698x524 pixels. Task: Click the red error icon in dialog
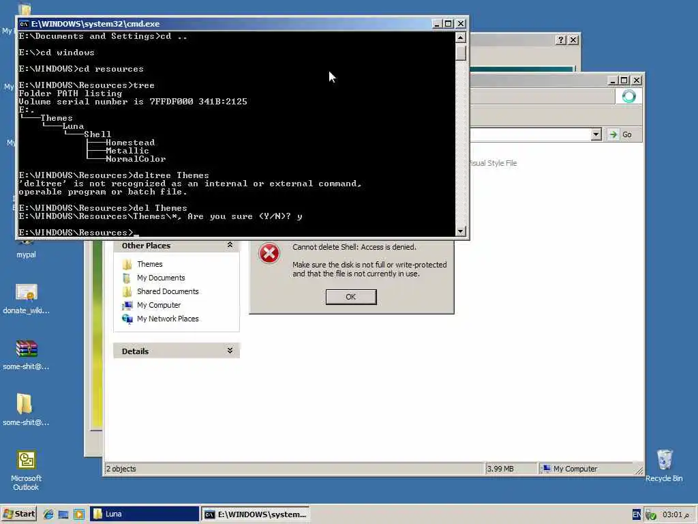click(x=269, y=253)
